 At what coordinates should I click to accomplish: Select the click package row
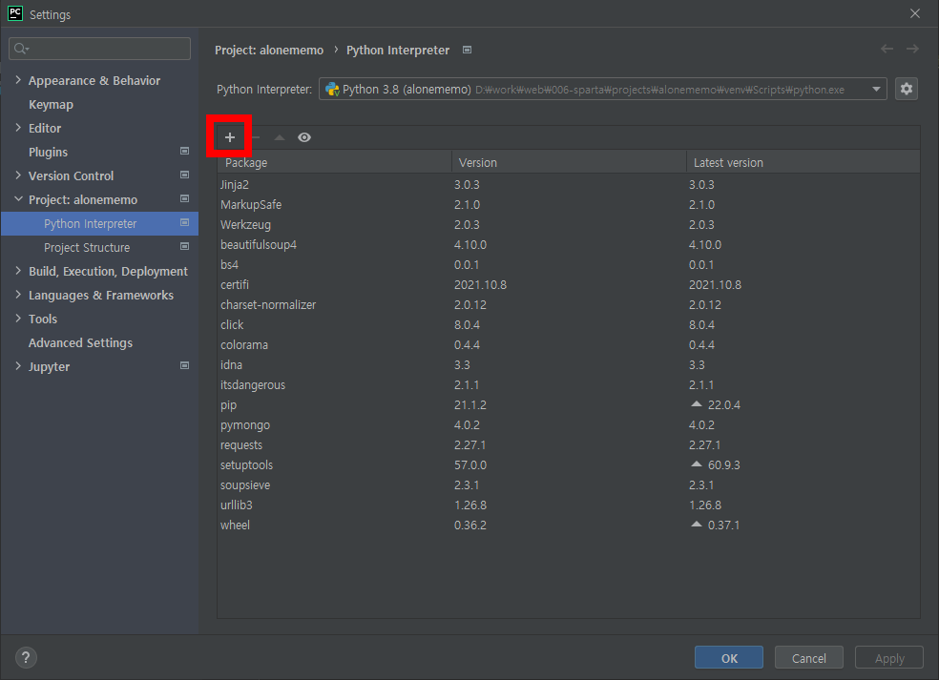[569, 324]
